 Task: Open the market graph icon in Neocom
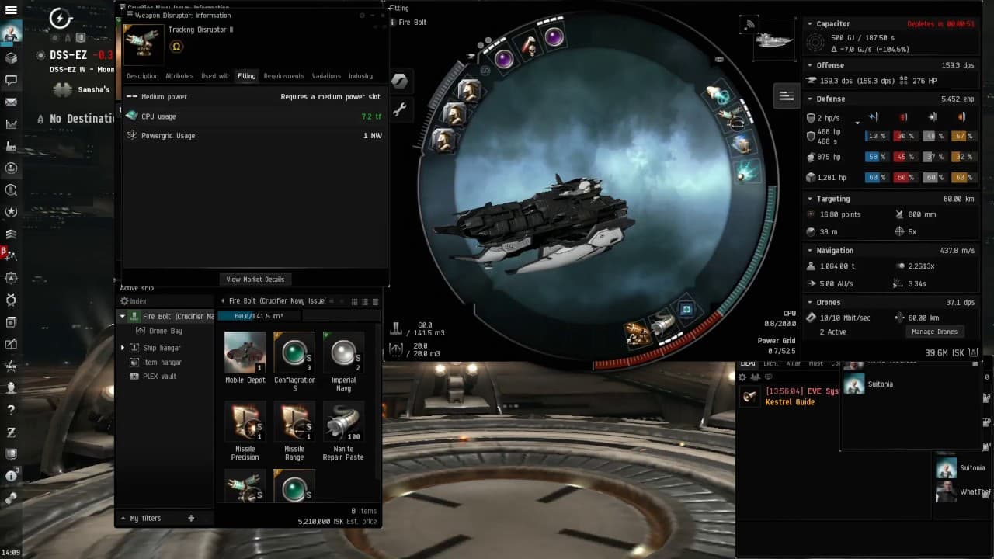tap(11, 124)
